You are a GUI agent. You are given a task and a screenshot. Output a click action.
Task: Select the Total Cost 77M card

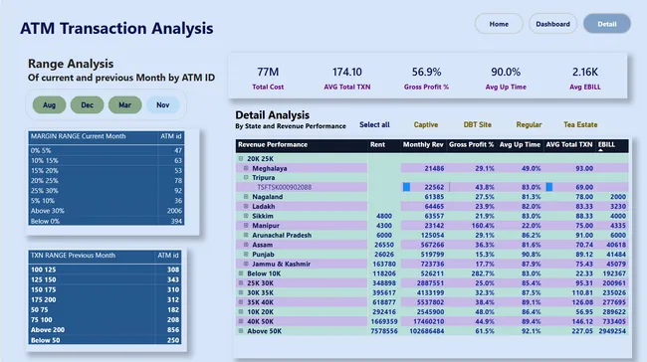(x=268, y=78)
